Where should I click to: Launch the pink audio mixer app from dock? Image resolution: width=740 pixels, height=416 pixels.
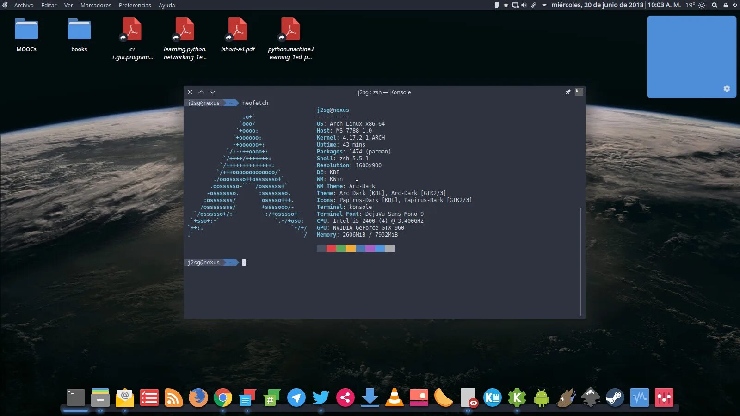[x=664, y=398]
